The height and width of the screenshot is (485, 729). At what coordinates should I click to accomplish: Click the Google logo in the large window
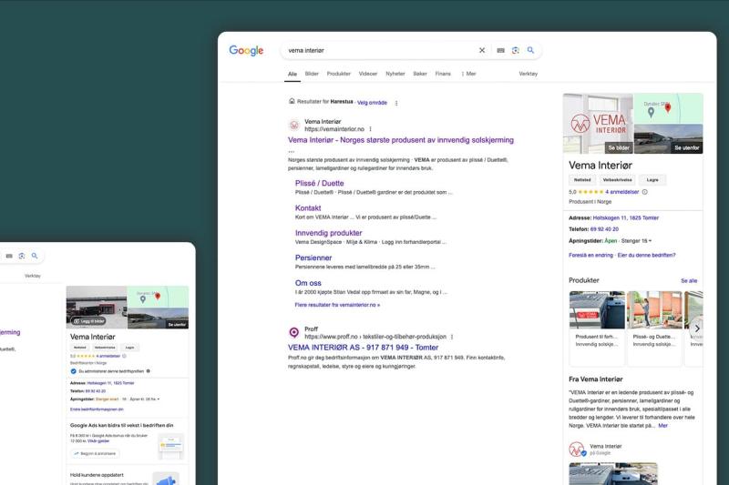pyautogui.click(x=246, y=50)
